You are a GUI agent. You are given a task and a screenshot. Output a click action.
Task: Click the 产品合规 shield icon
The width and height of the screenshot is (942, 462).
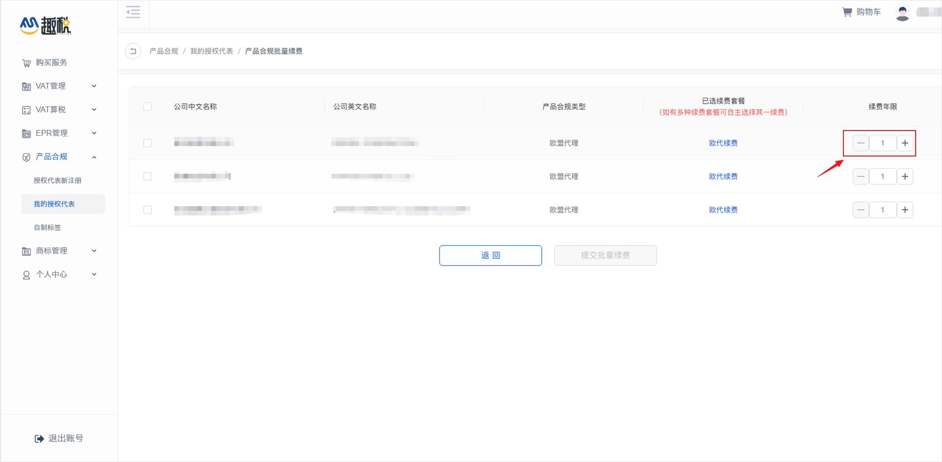tap(26, 156)
